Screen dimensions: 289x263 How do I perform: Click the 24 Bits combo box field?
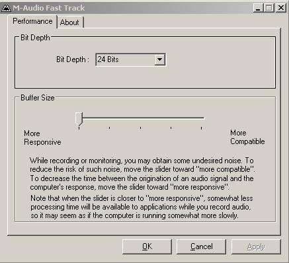click(130, 59)
